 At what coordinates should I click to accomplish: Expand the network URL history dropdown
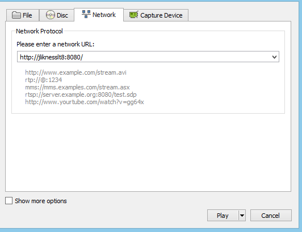pyautogui.click(x=274, y=57)
